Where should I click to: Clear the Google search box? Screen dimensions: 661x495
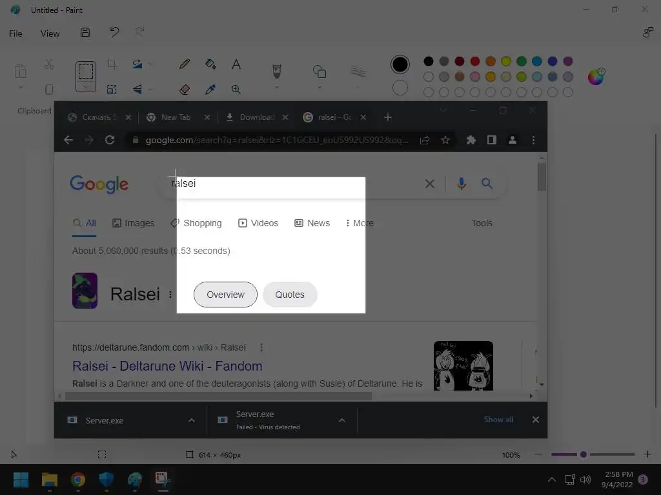429,184
